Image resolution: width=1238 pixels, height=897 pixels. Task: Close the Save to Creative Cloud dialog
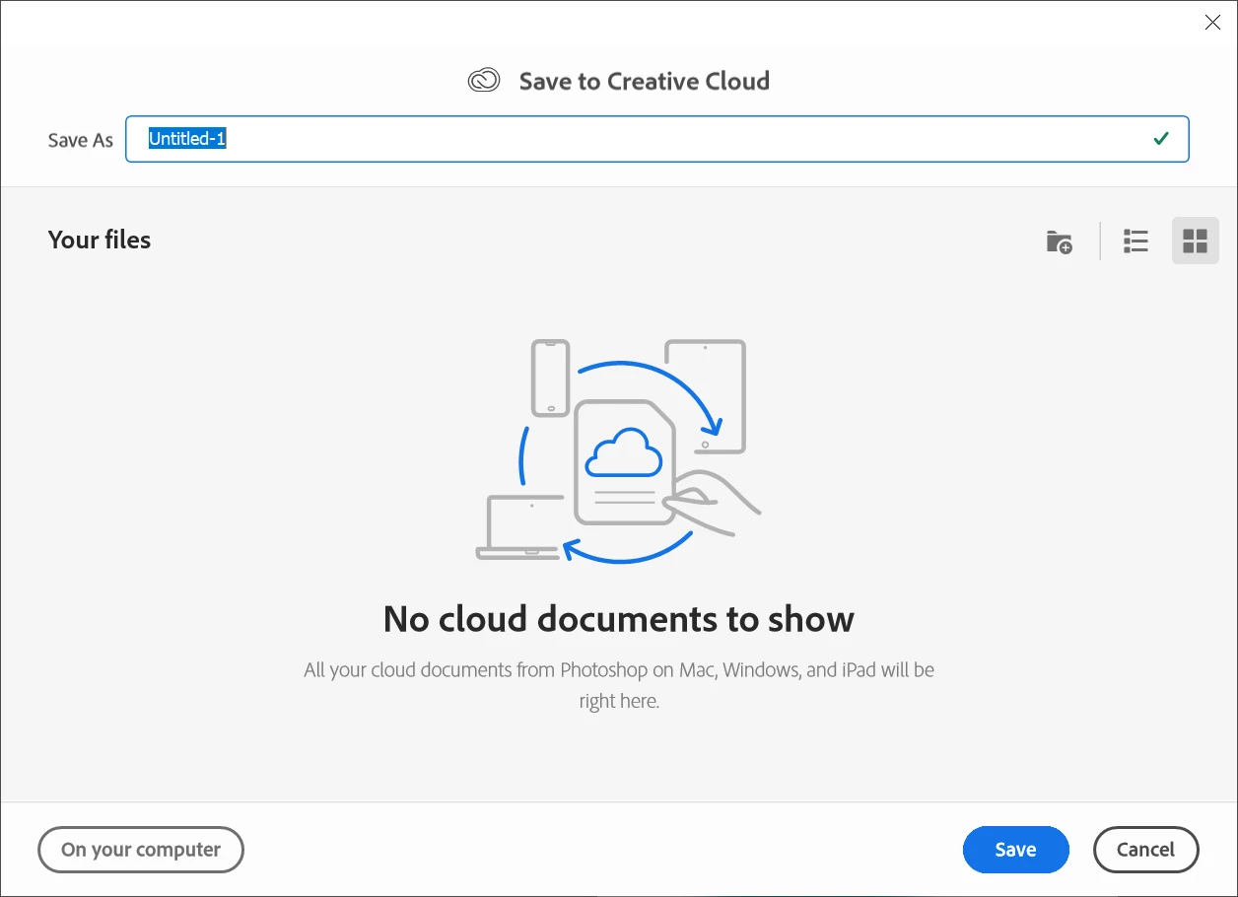tap(1212, 23)
